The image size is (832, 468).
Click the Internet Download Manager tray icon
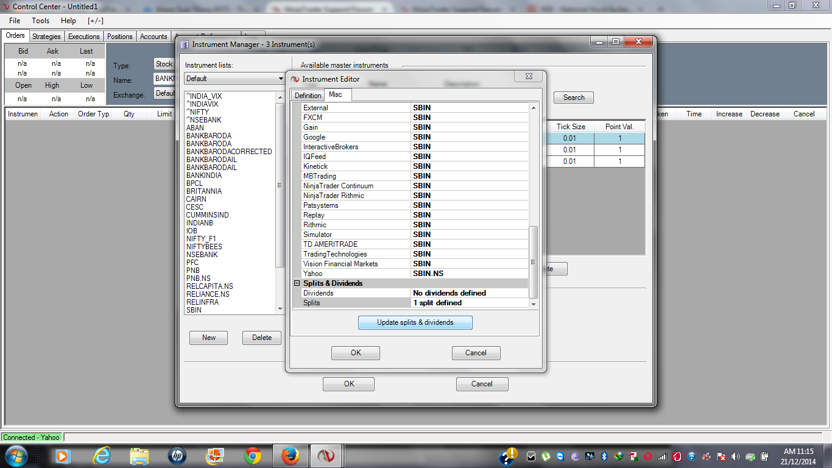619,456
